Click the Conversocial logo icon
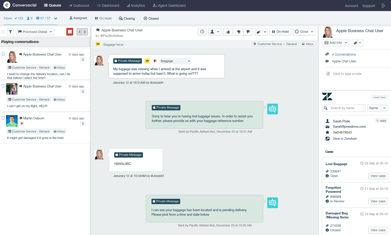Image resolution: width=391 pixels, height=235 pixels. tap(7, 5)
